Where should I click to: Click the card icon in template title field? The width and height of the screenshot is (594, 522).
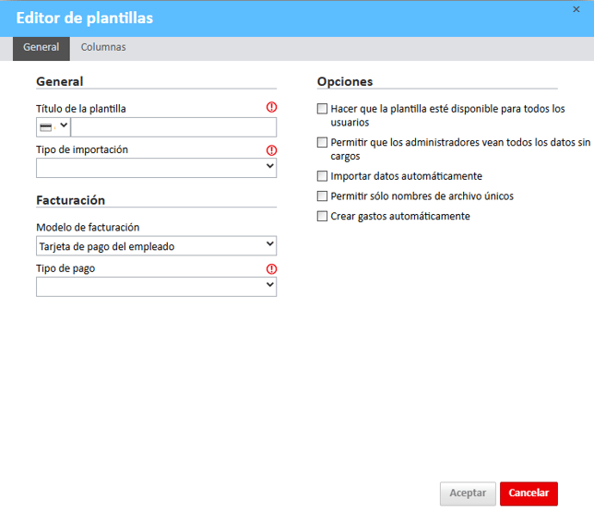[x=46, y=127]
